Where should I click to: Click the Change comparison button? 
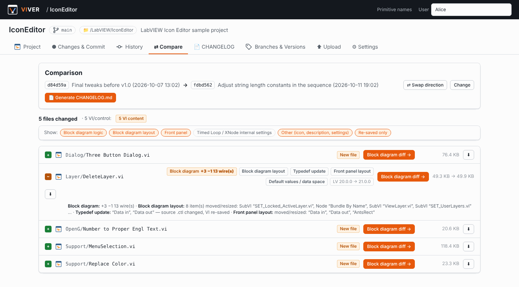tap(462, 85)
